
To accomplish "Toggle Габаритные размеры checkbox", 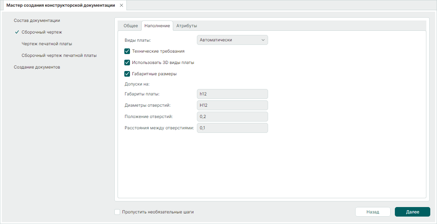I will (x=127, y=74).
